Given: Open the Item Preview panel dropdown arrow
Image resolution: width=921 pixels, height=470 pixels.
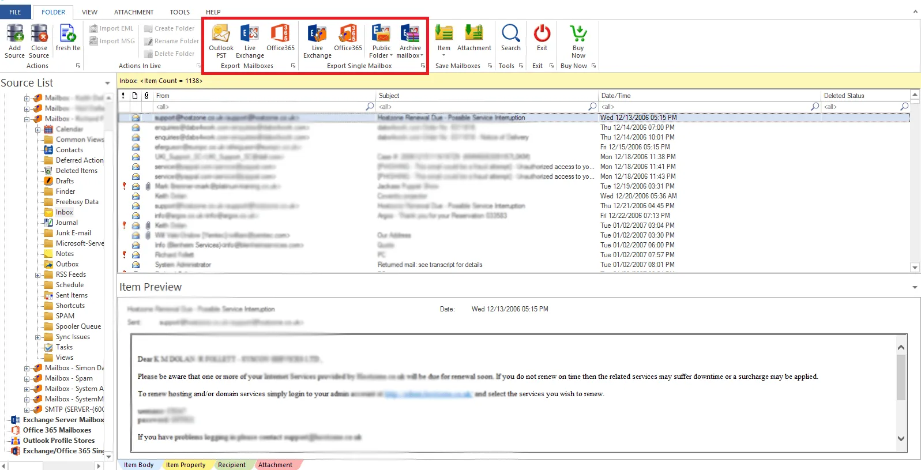Looking at the screenshot, I should (x=915, y=287).
